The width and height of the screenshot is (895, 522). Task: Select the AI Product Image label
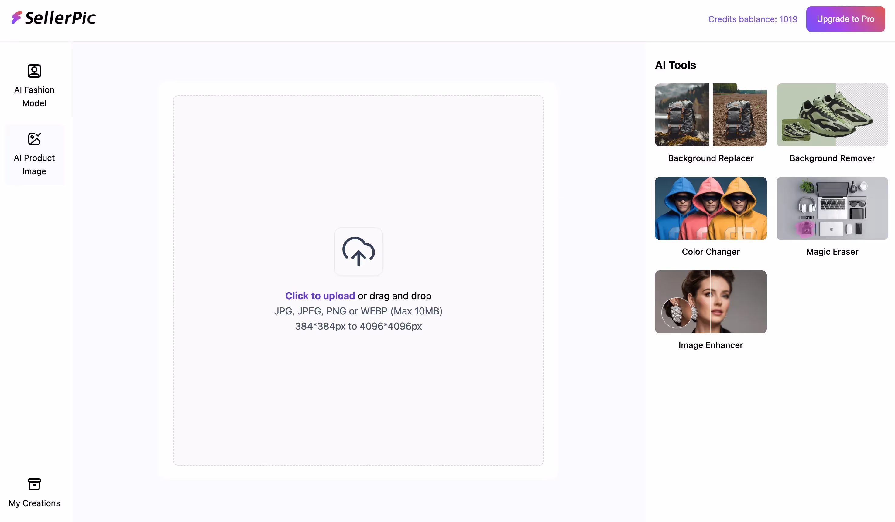[x=34, y=164]
